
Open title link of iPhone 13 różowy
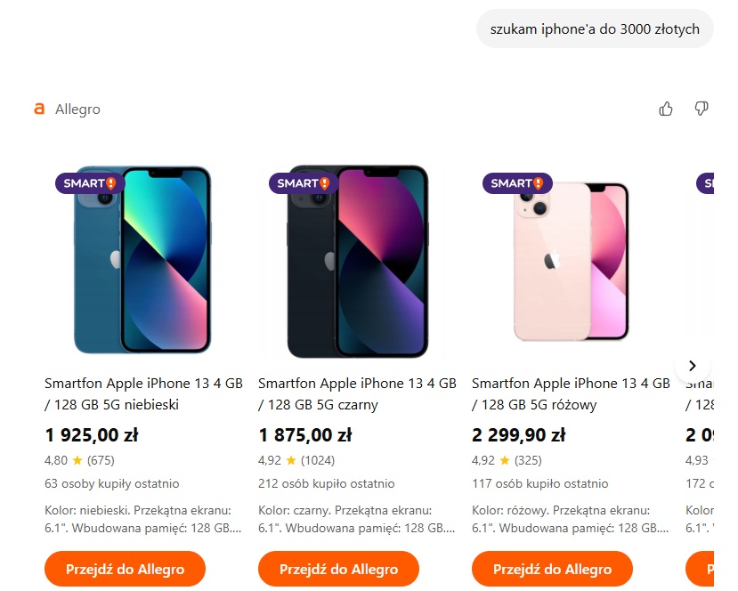click(x=571, y=393)
